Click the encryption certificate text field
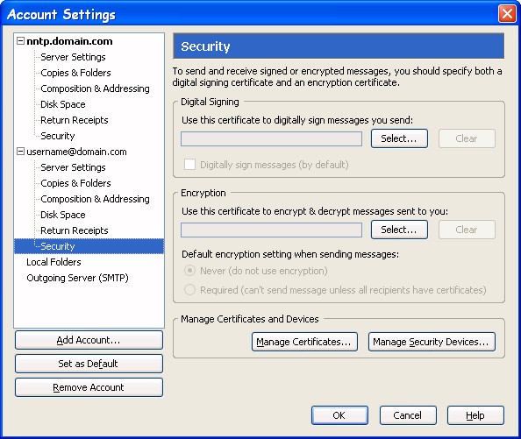The height and width of the screenshot is (439, 521). (x=272, y=230)
